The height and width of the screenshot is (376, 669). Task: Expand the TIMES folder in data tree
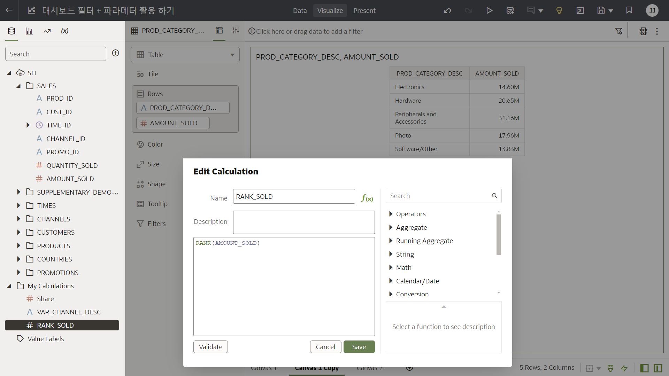pyautogui.click(x=19, y=205)
